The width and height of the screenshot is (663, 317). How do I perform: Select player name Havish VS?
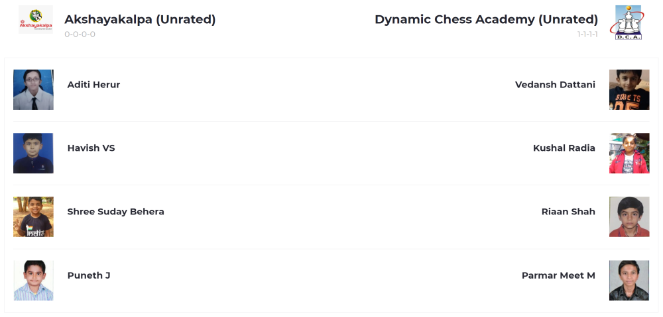91,148
